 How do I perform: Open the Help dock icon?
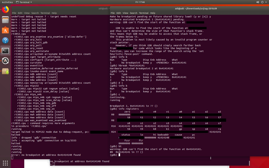[x=5, y=40]
